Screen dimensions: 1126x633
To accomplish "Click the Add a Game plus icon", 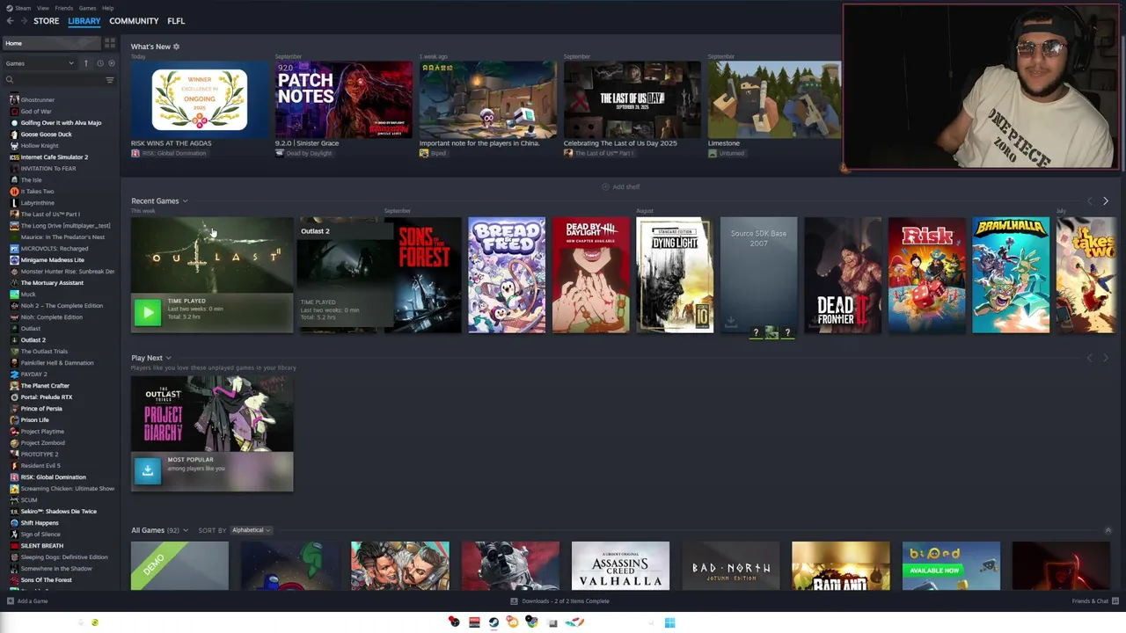I will 10,601.
